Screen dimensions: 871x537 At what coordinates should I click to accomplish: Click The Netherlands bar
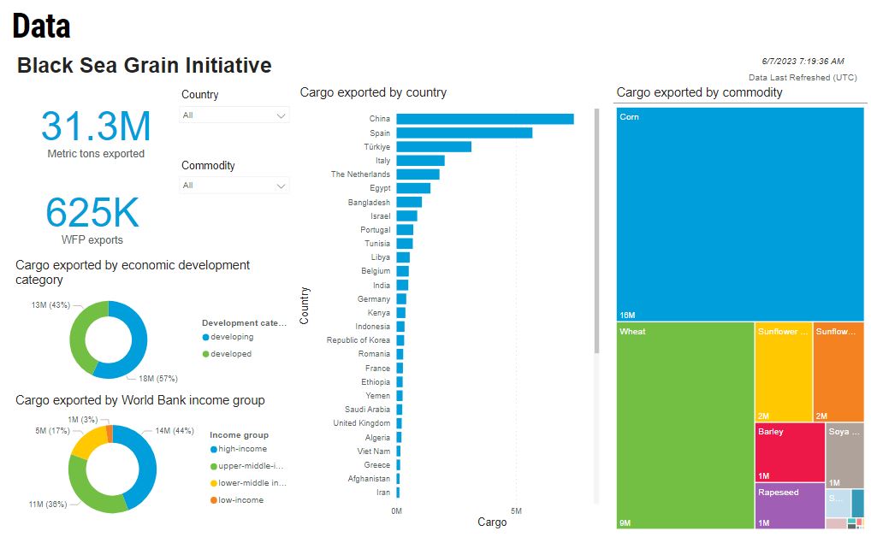(418, 174)
